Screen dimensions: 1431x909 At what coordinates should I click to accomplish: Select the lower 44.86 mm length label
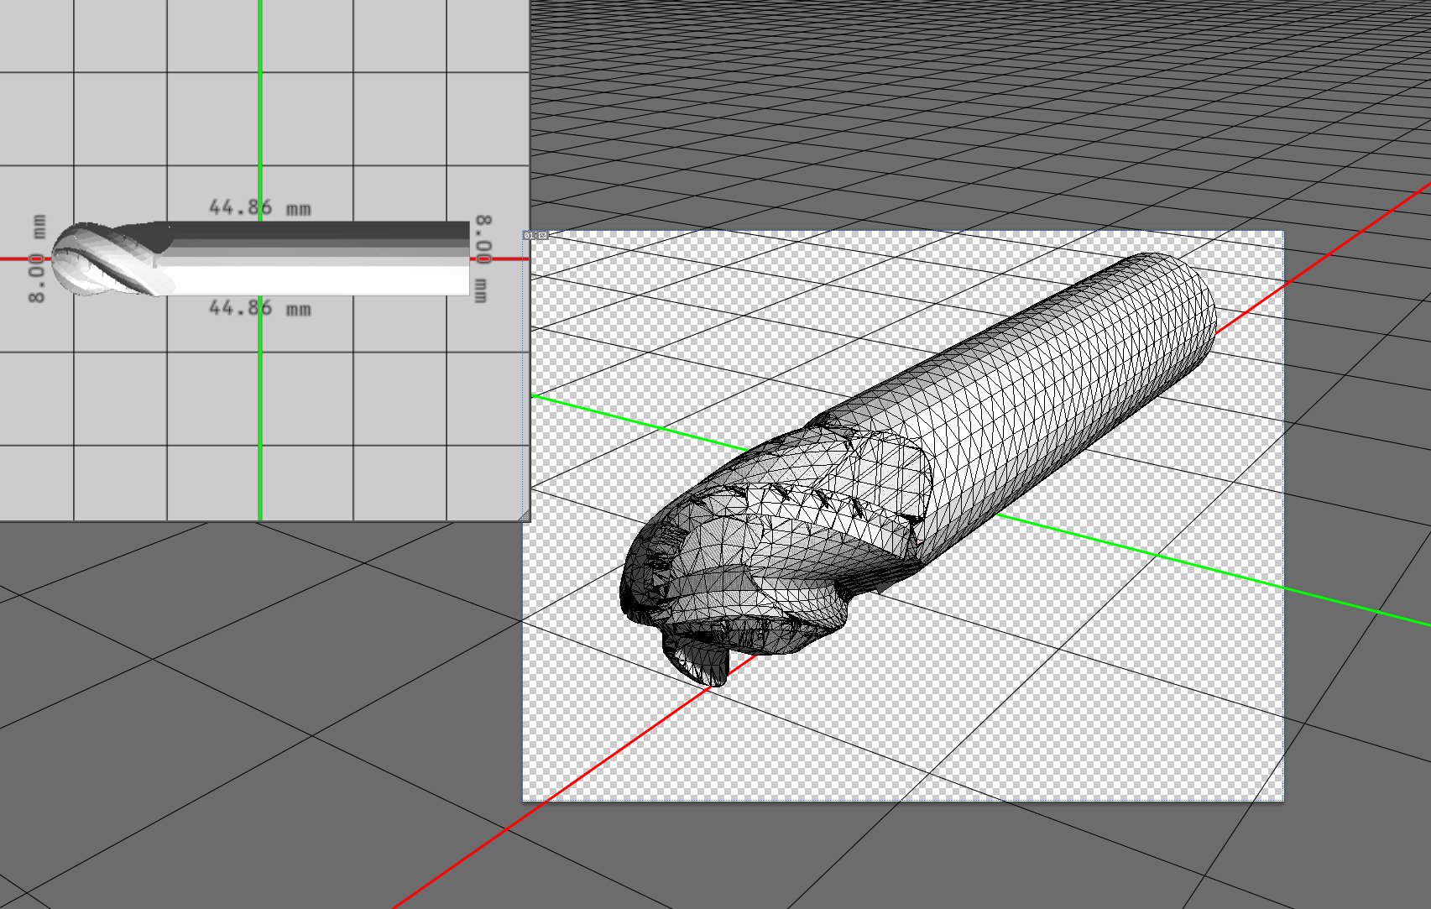259,308
